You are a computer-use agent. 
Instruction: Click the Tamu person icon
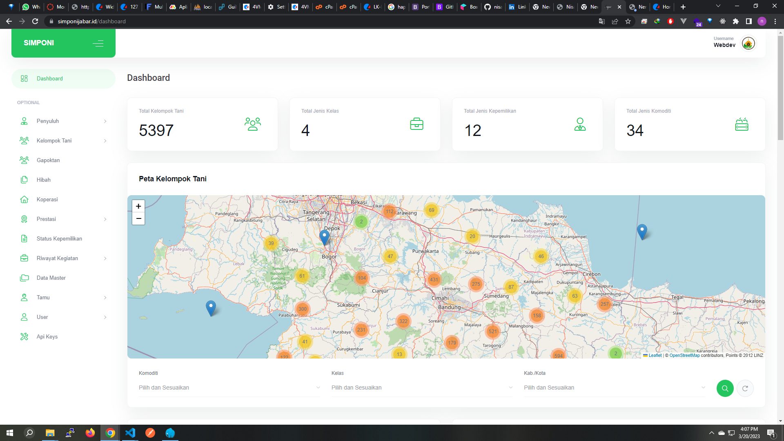point(24,298)
